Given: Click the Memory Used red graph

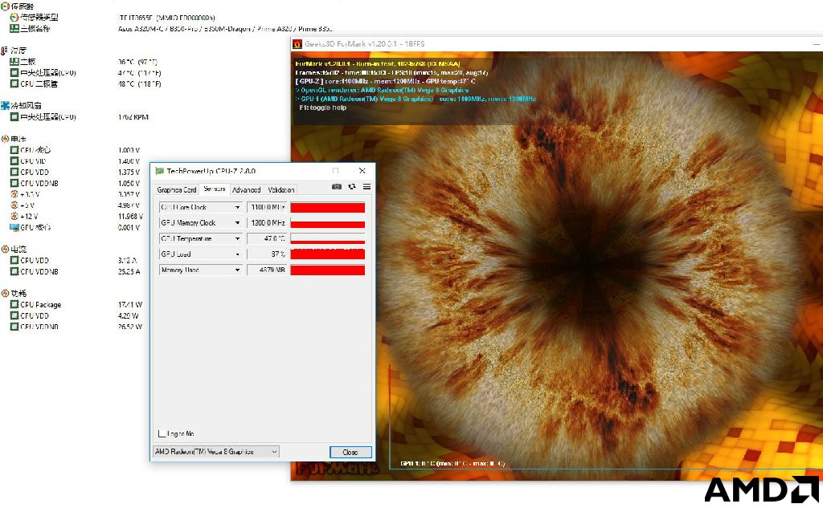Looking at the screenshot, I should pos(328,270).
